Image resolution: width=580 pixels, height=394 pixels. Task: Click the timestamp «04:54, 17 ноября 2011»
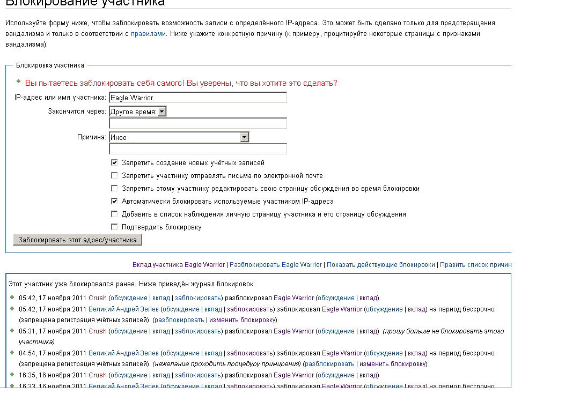[53, 353]
